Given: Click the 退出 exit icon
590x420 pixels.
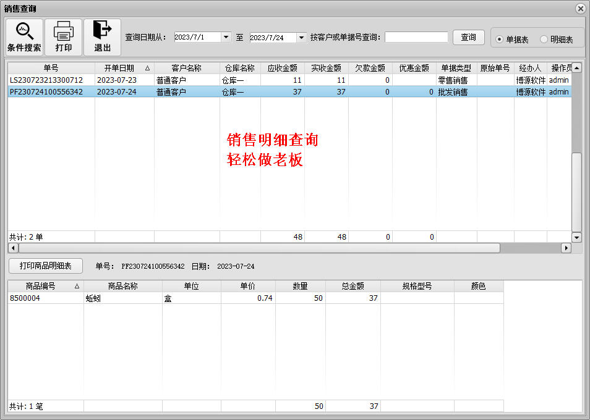Looking at the screenshot, I should 102,32.
